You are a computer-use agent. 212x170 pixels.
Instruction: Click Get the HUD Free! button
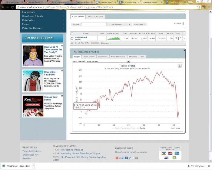[42, 38]
